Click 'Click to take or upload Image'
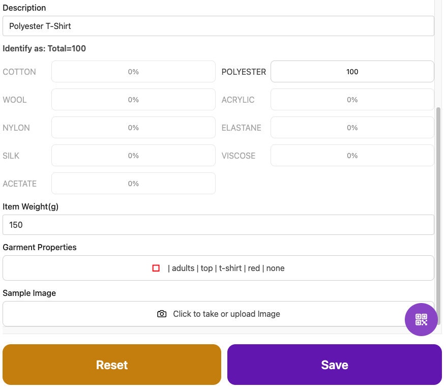Viewport: 446px width, 390px height. (x=226, y=314)
